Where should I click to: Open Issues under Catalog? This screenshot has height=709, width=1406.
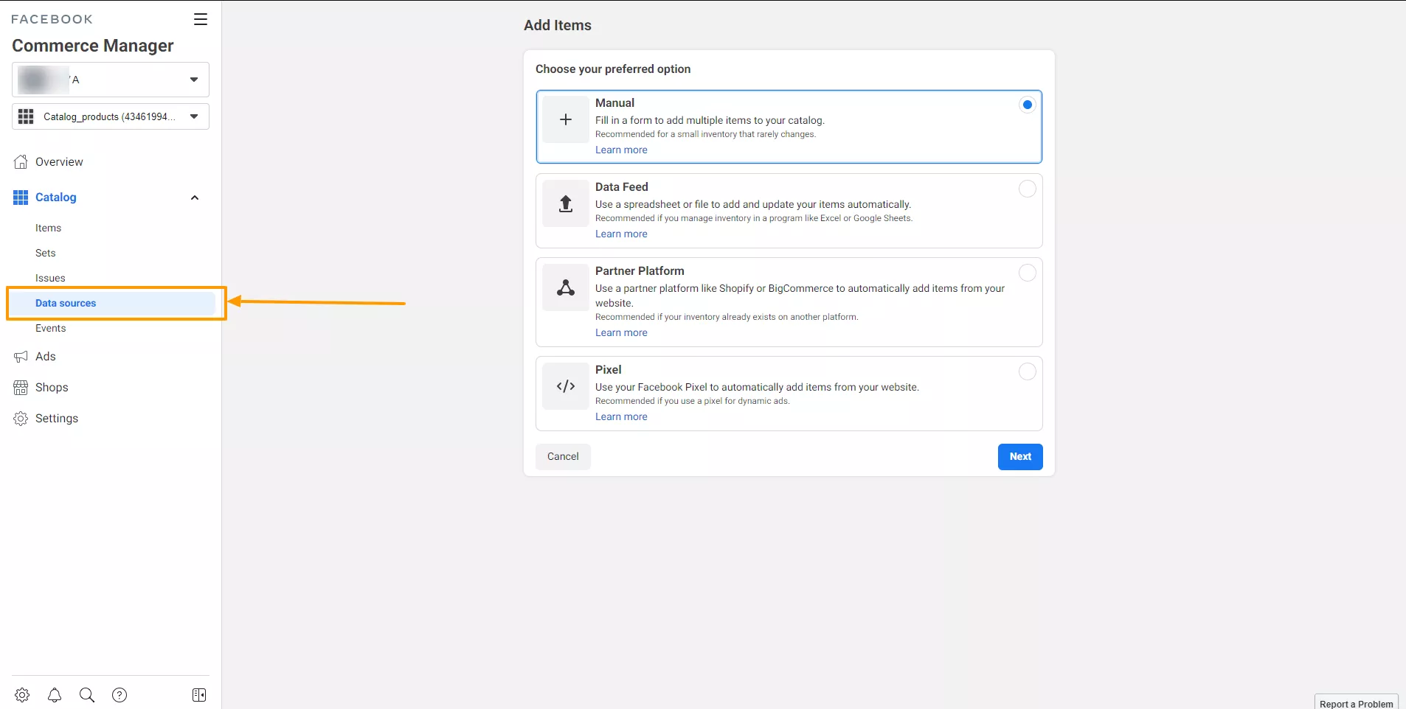pyautogui.click(x=50, y=279)
